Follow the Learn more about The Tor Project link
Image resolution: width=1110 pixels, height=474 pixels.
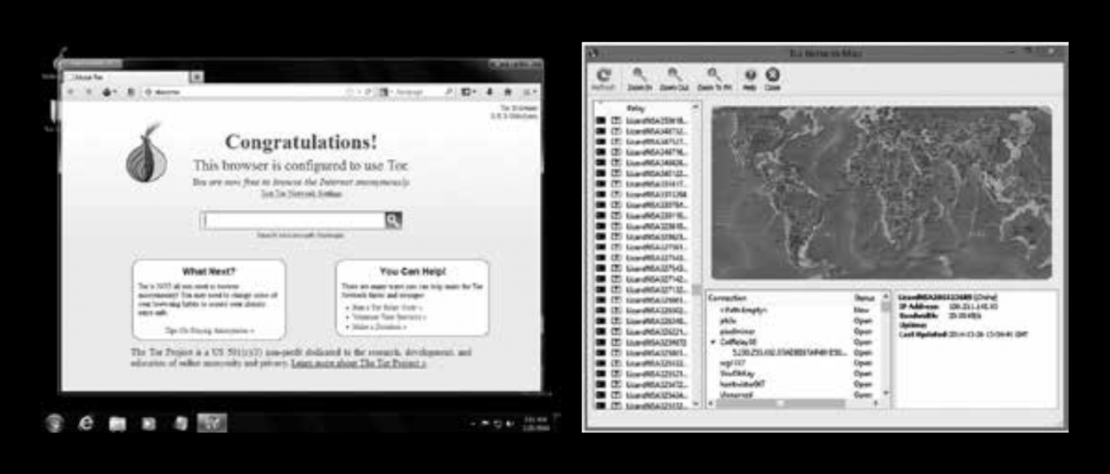click(x=358, y=364)
